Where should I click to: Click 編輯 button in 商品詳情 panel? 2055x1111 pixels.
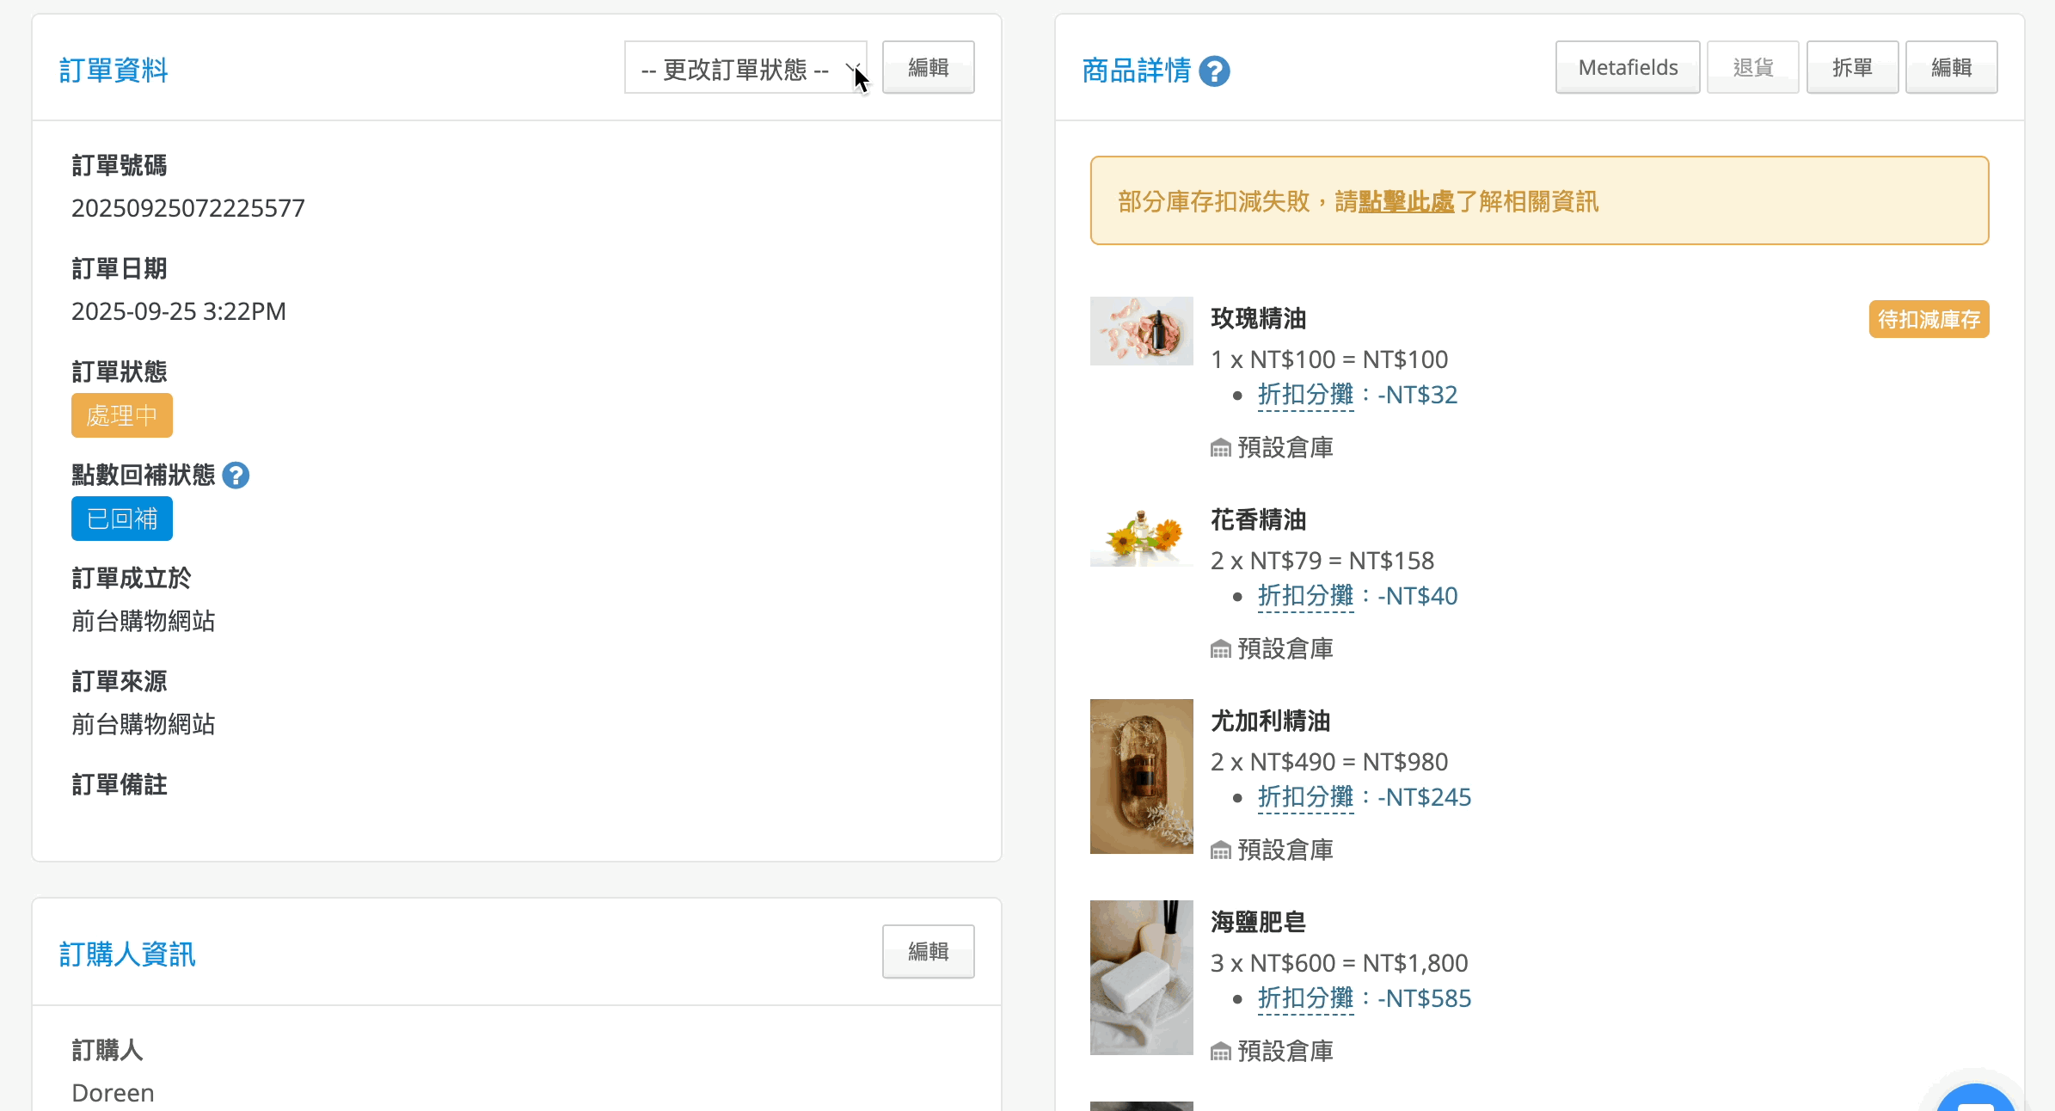point(1952,68)
